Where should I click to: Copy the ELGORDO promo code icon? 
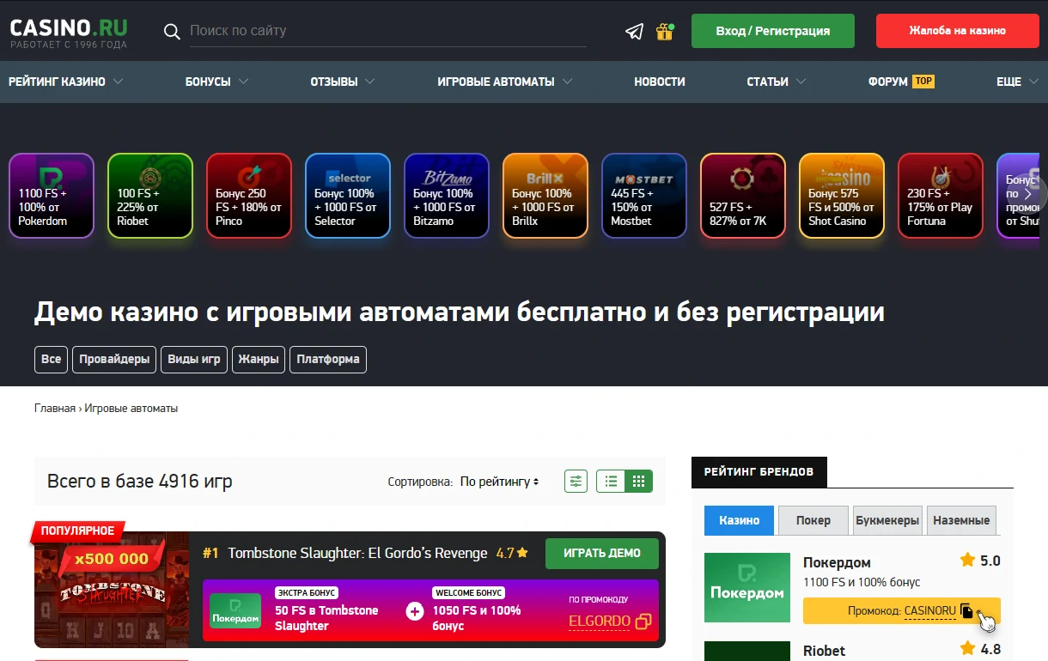tap(643, 621)
